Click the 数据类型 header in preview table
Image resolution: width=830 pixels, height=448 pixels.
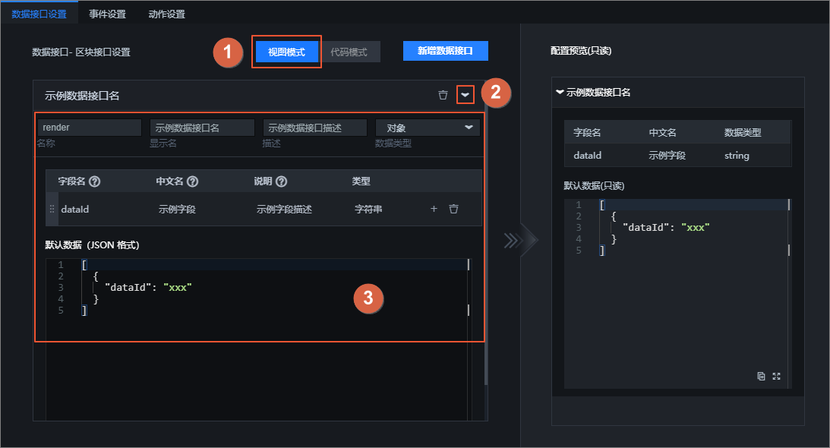pos(743,132)
